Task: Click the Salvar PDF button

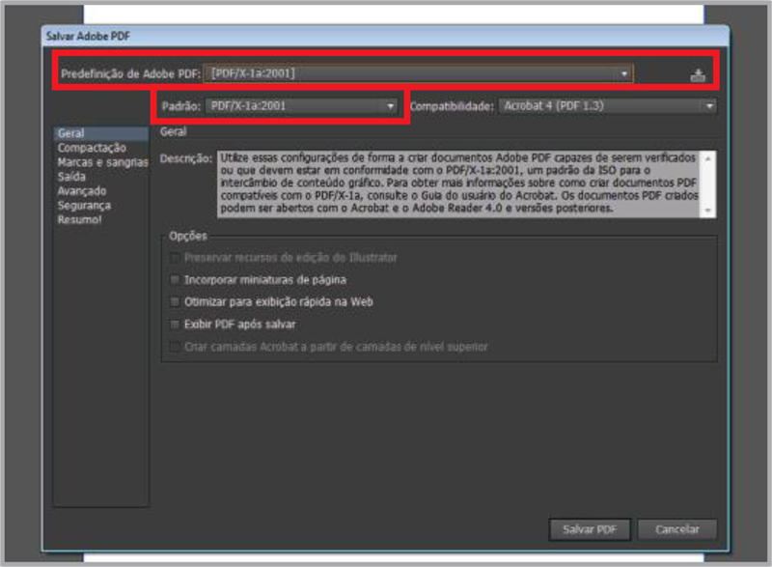Action: pos(590,529)
